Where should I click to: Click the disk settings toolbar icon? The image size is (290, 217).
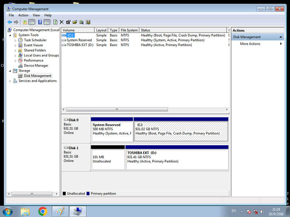88,22
